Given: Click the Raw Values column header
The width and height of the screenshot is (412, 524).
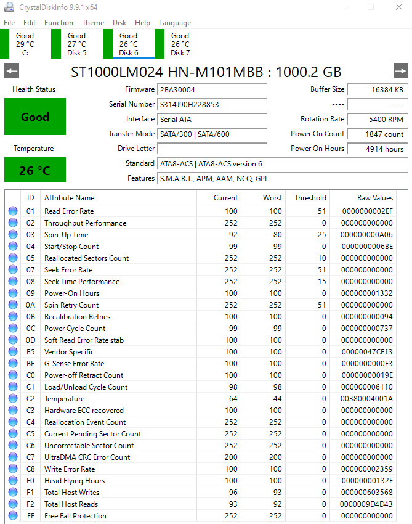Looking at the screenshot, I should click(x=362, y=198).
